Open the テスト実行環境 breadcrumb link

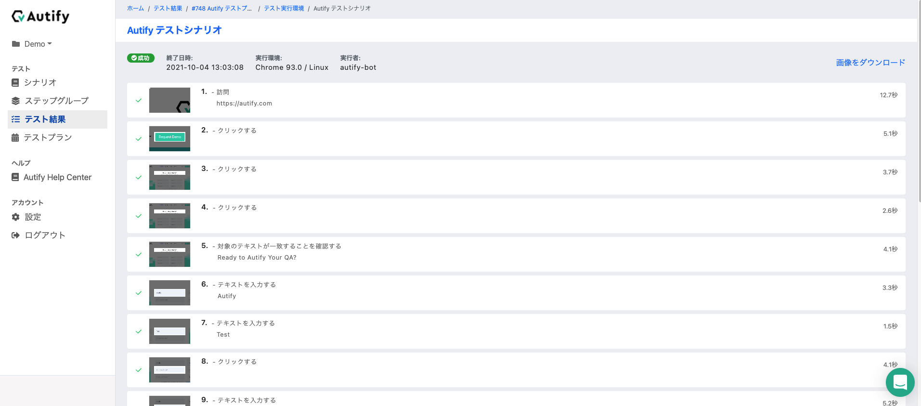[284, 8]
